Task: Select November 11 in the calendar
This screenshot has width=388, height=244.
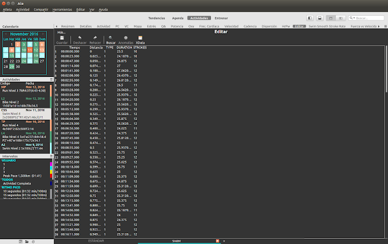Action: tap(30, 50)
